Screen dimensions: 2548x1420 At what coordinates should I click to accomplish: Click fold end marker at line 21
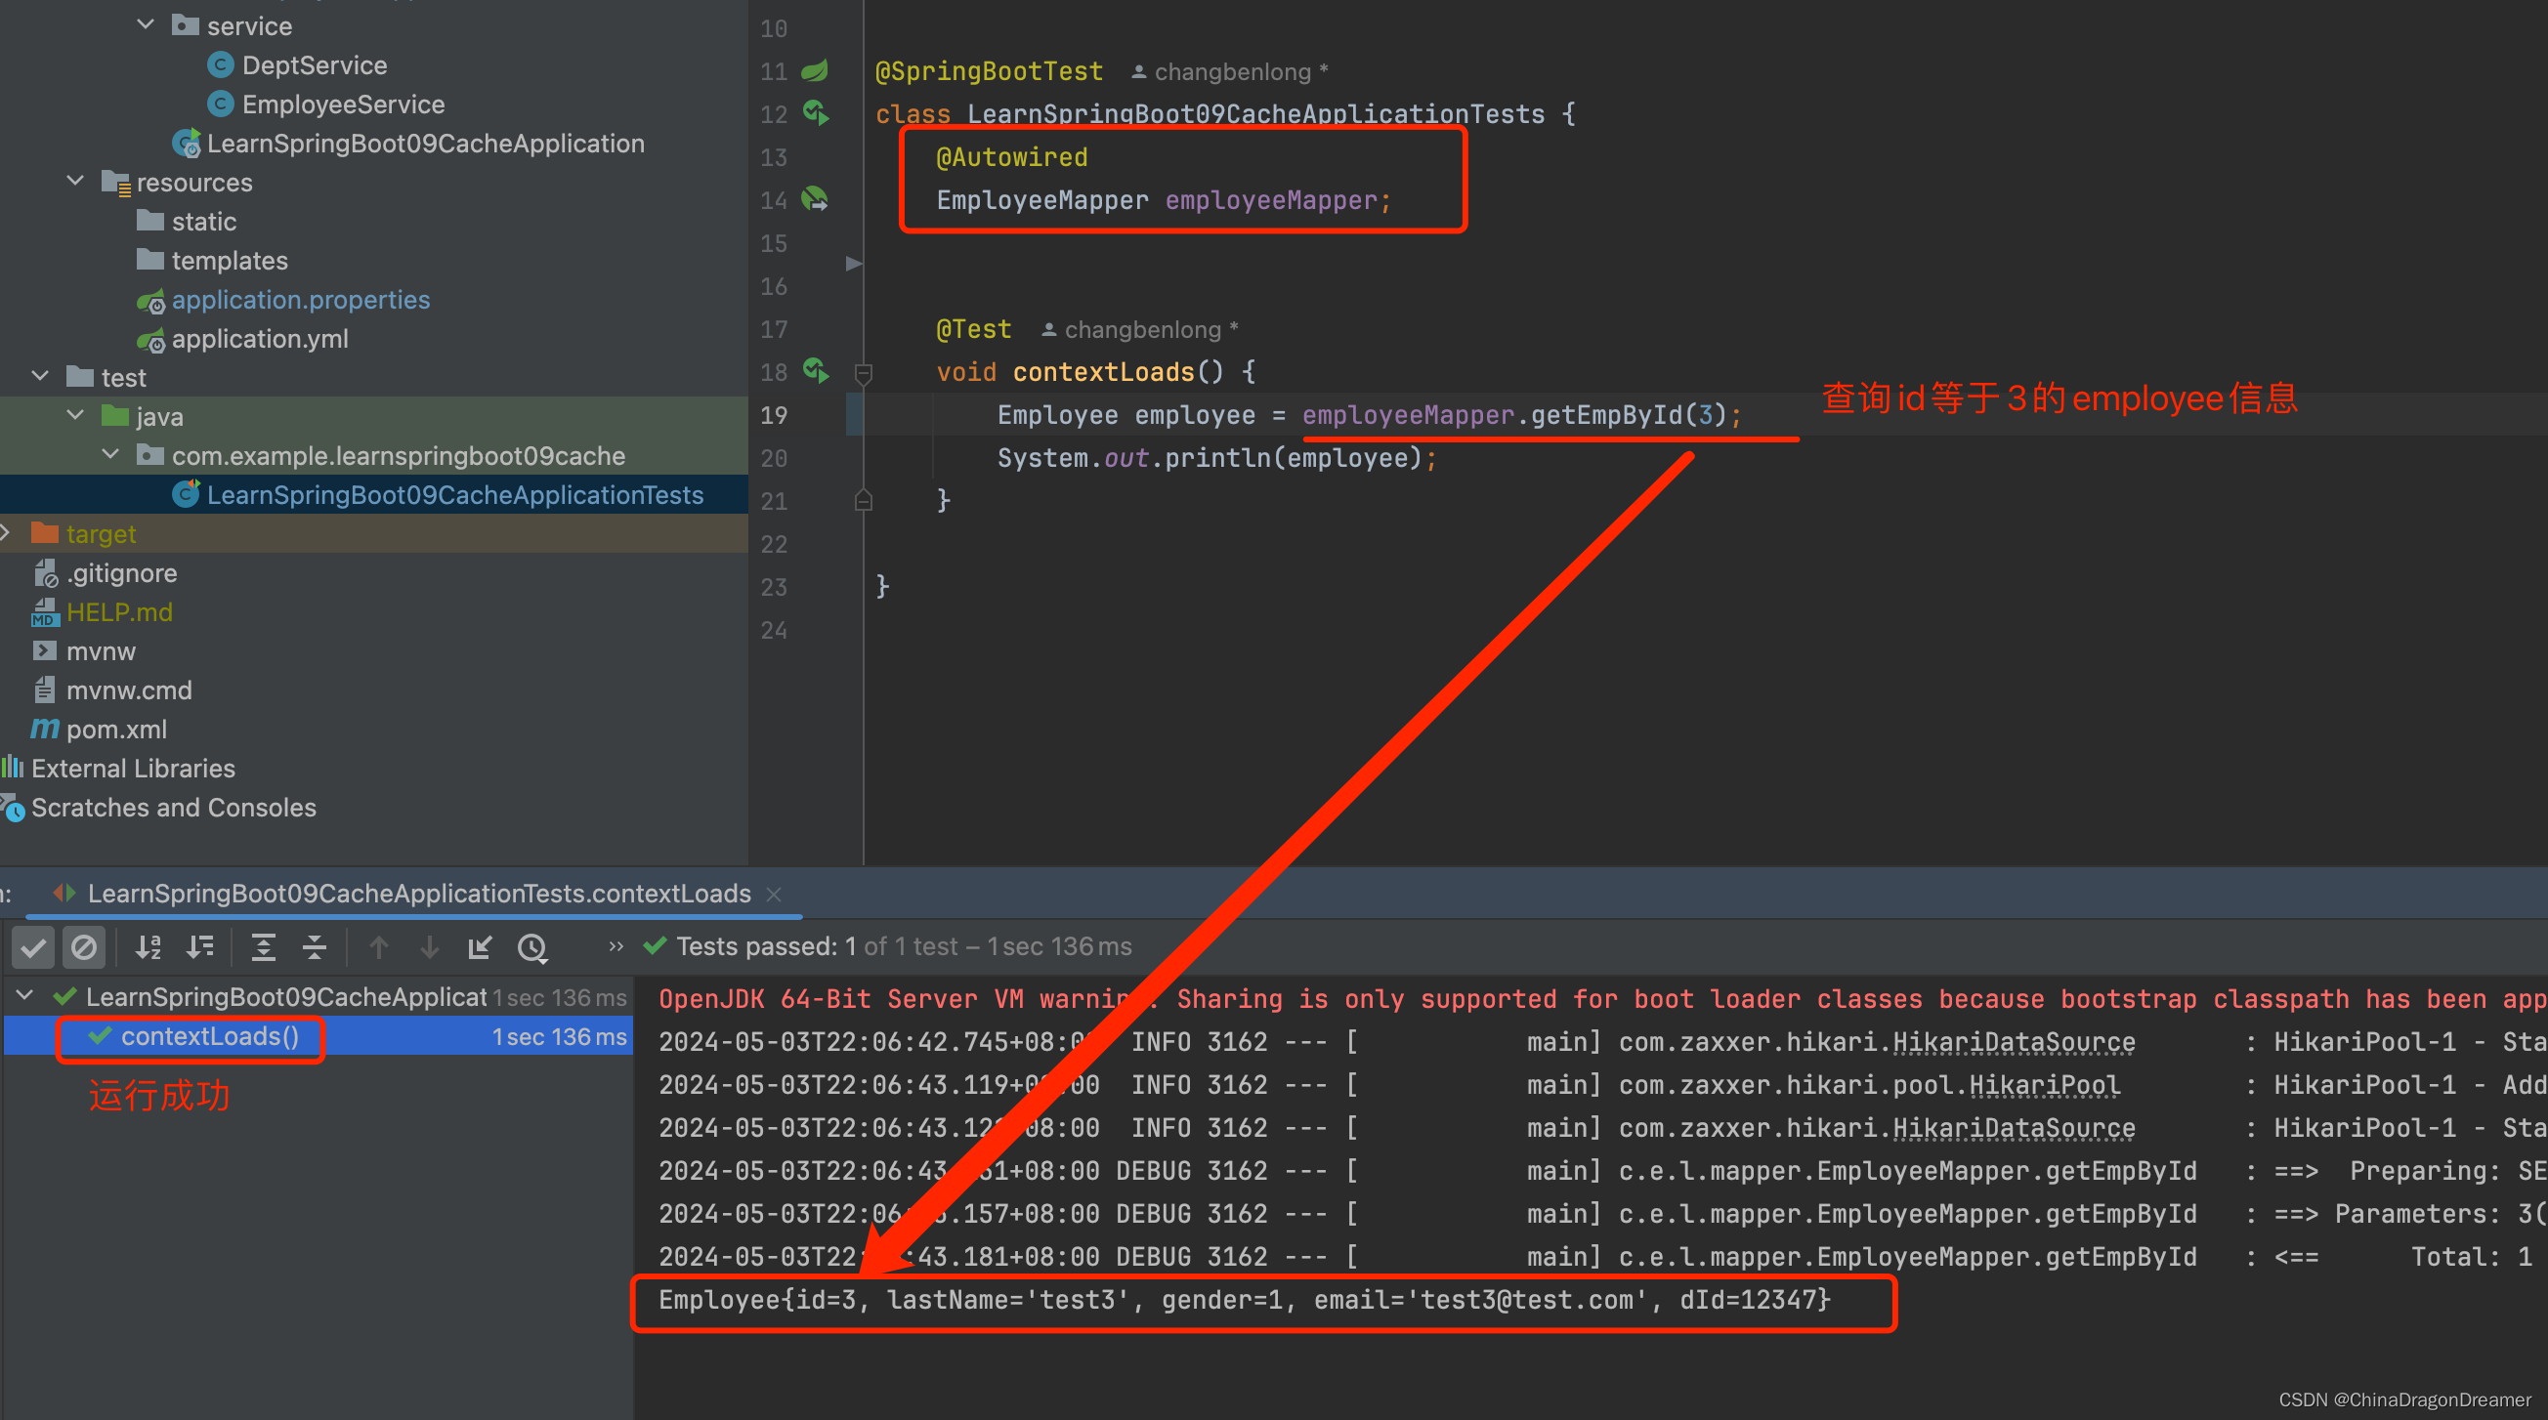click(863, 500)
